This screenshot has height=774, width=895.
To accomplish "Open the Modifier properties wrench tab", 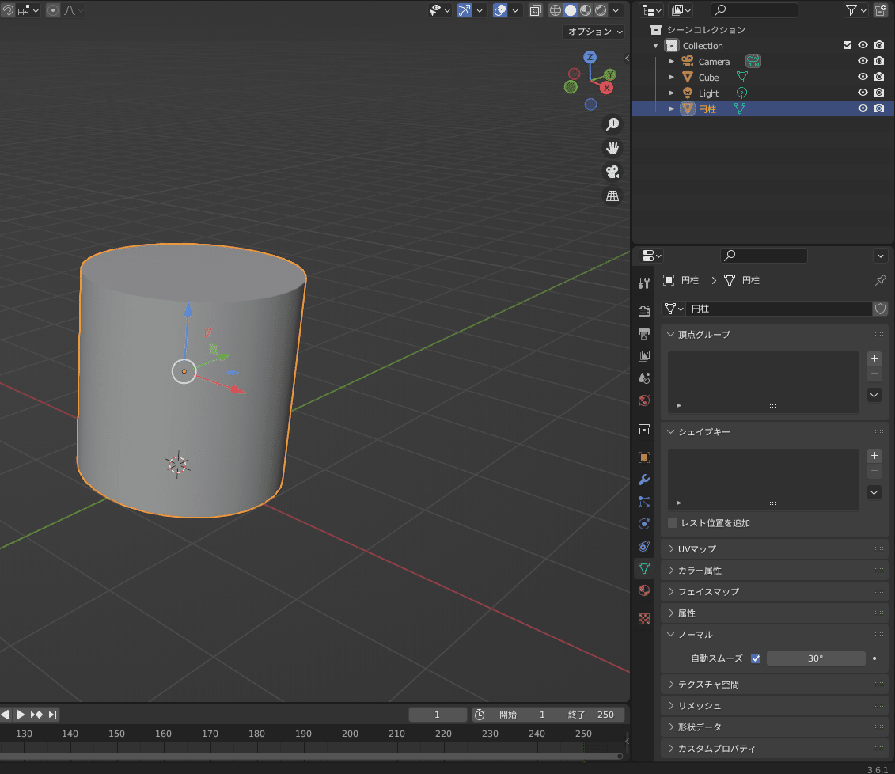I will coord(644,480).
